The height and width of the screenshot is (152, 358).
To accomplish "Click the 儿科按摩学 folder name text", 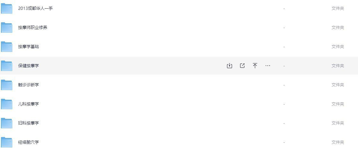I will tap(29, 104).
